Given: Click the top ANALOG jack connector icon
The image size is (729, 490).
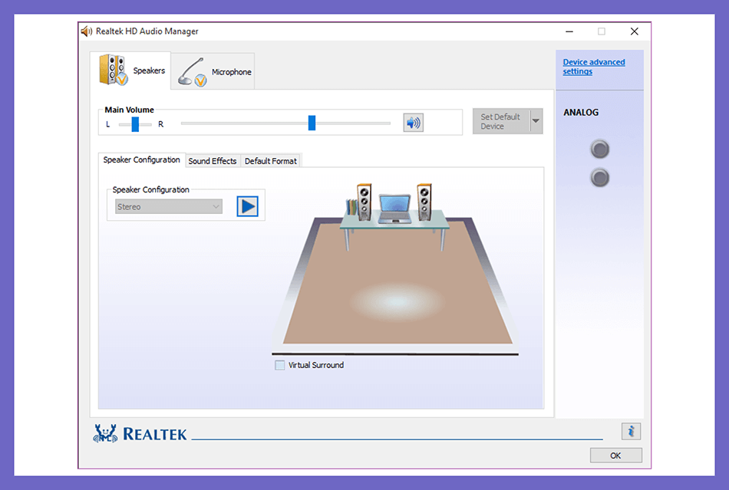Looking at the screenshot, I should [x=599, y=149].
